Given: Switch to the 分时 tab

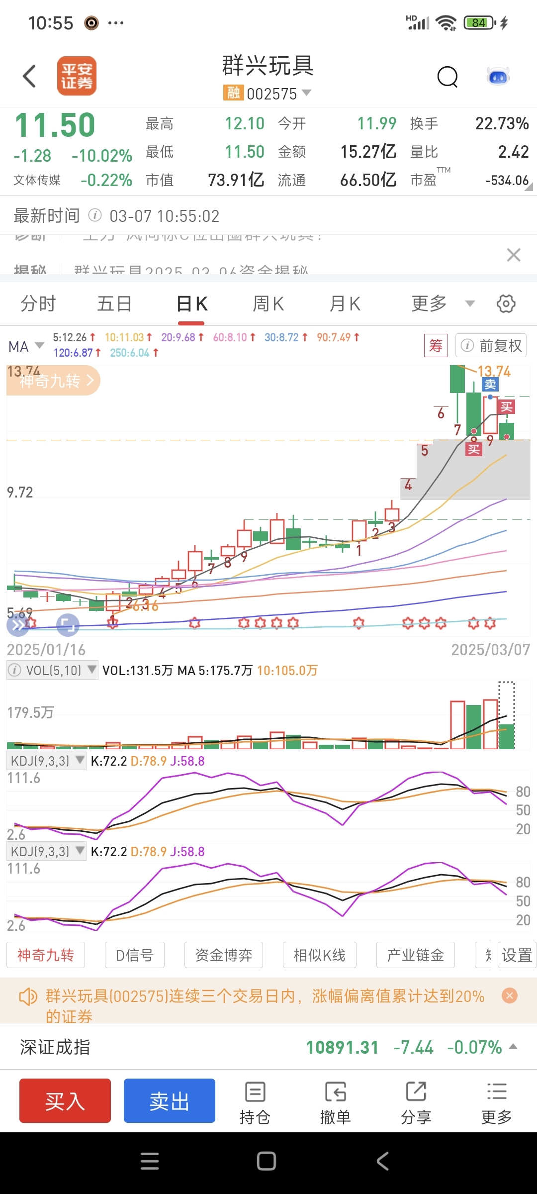Looking at the screenshot, I should (x=38, y=303).
